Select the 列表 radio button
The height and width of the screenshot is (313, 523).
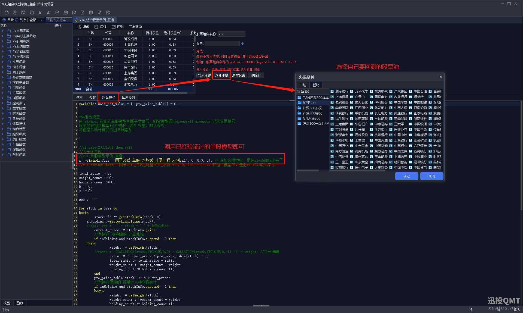[17, 20]
